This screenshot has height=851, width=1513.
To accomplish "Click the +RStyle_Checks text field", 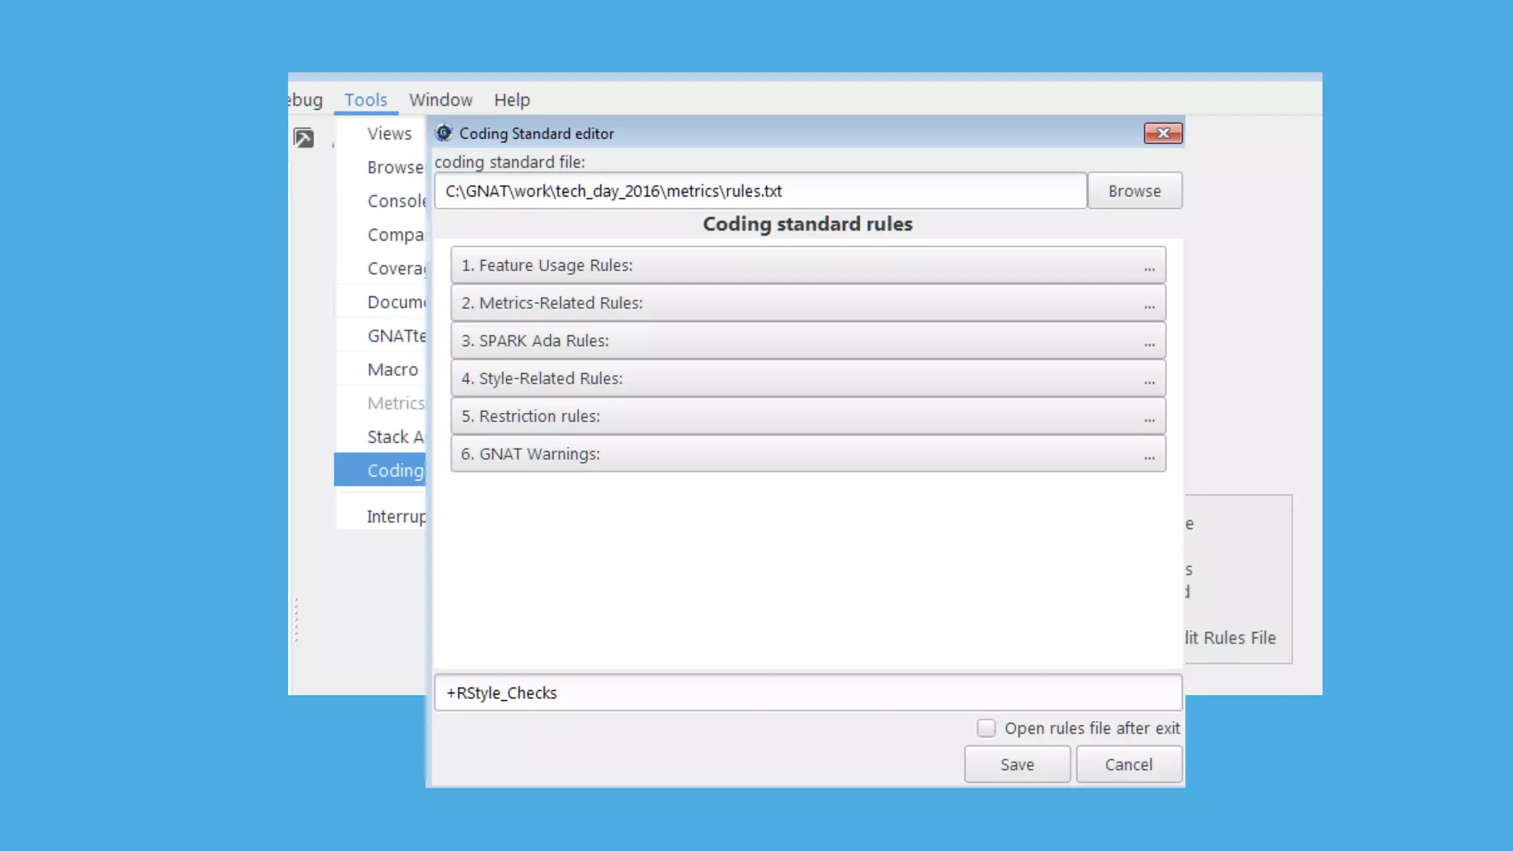I will click(x=808, y=693).
